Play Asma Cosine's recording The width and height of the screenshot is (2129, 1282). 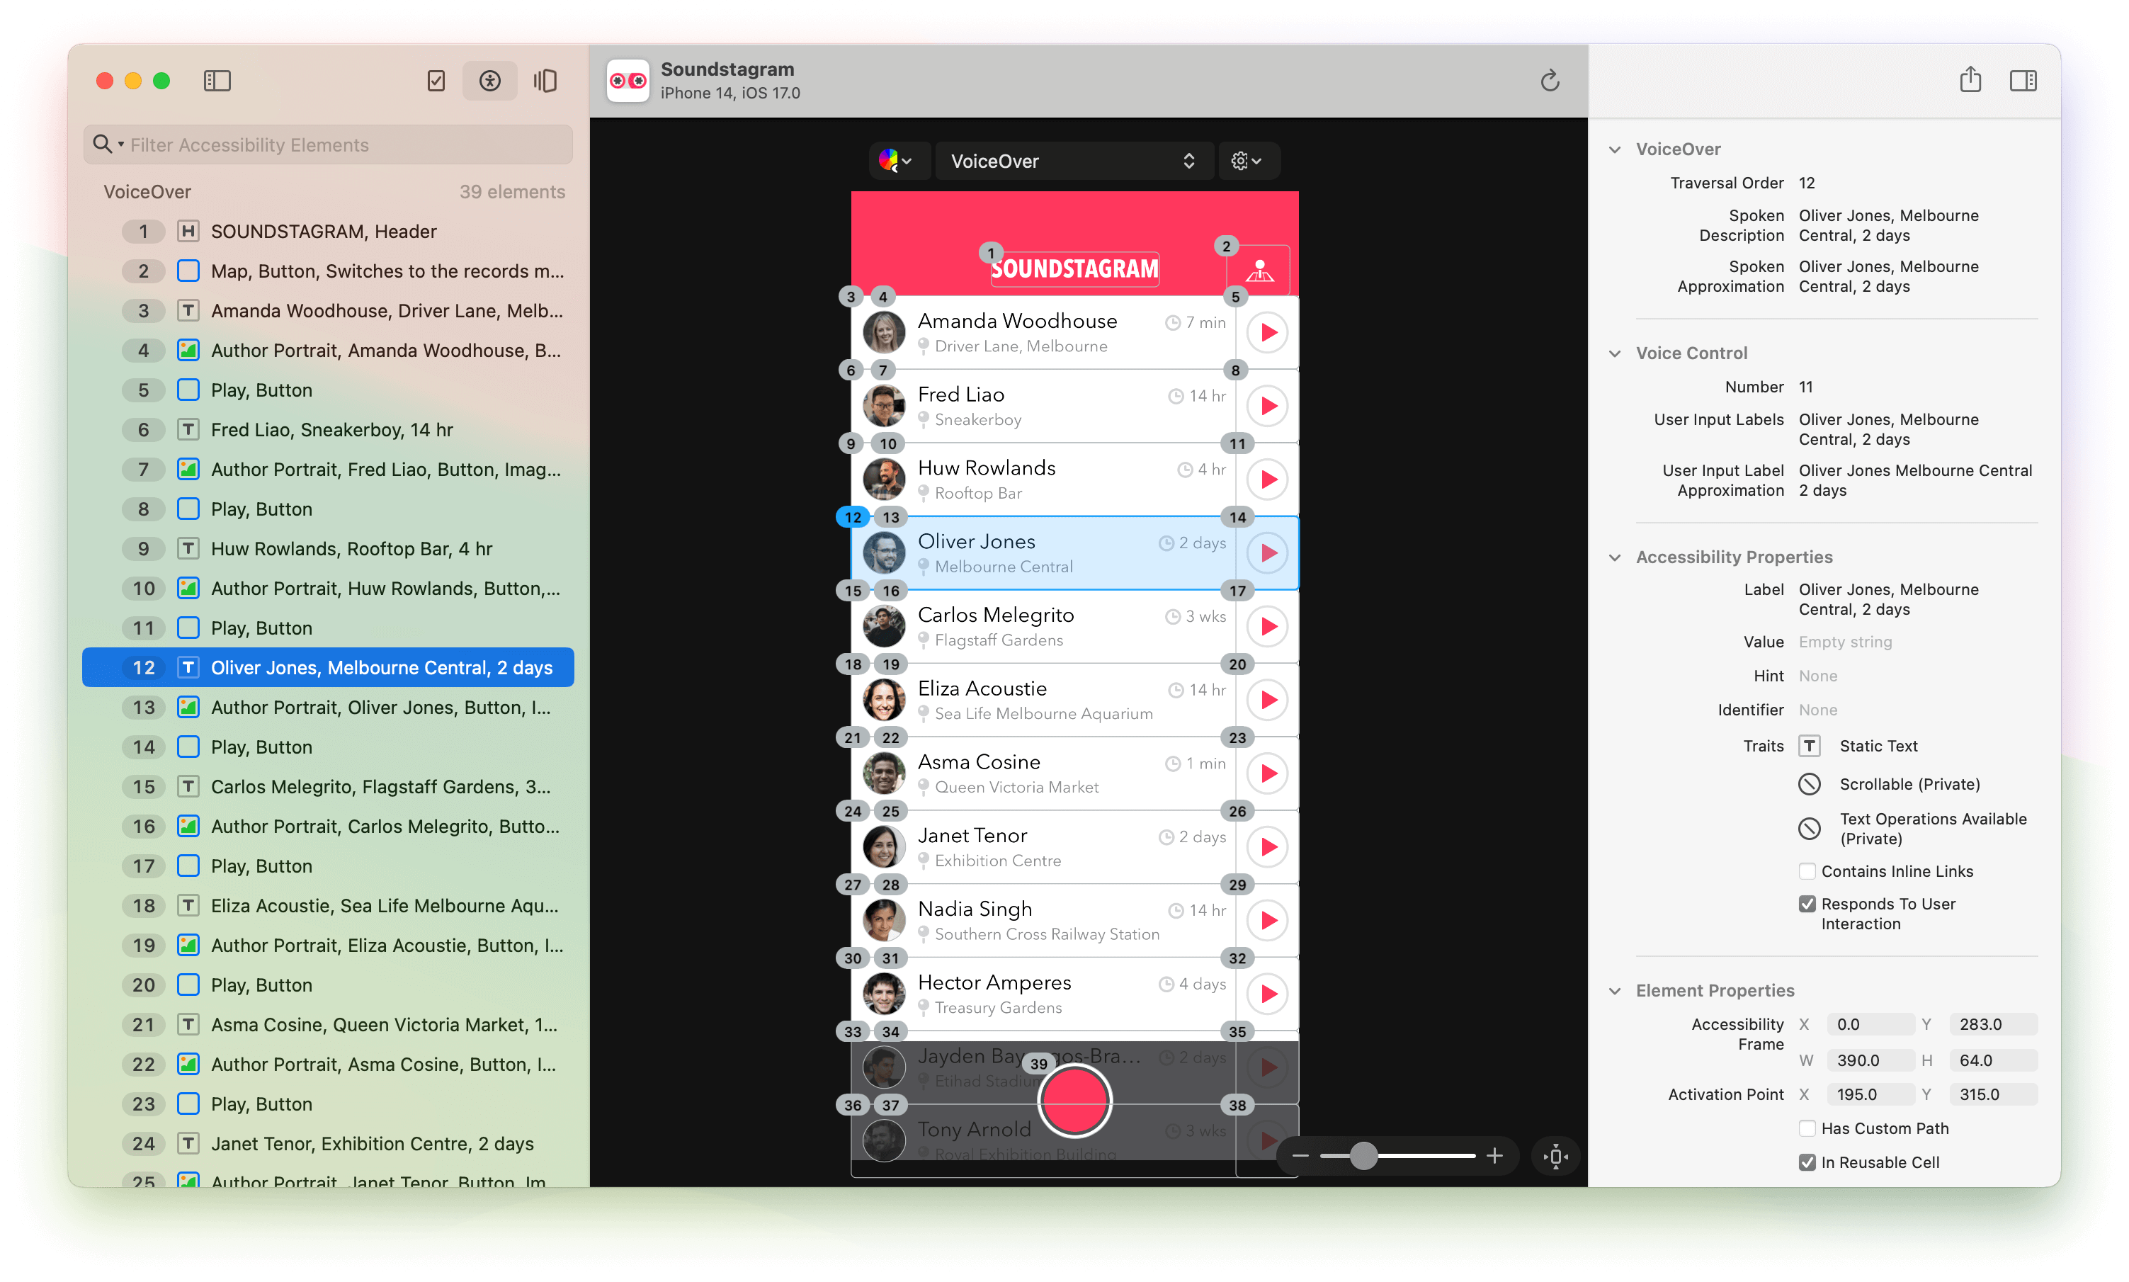coord(1268,773)
